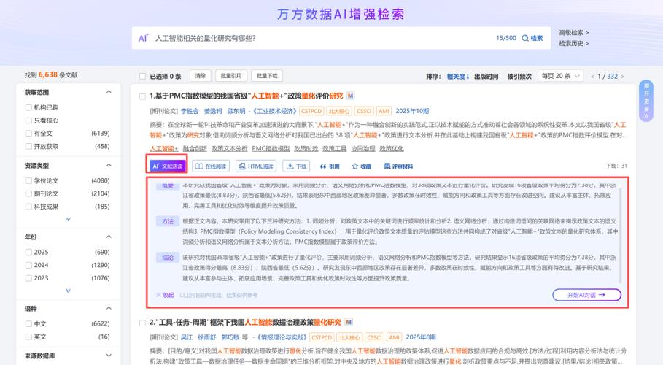Screen dimensions: 663x365
Task: Open journal 《情报理论与实践》 link
Action: [282, 337]
